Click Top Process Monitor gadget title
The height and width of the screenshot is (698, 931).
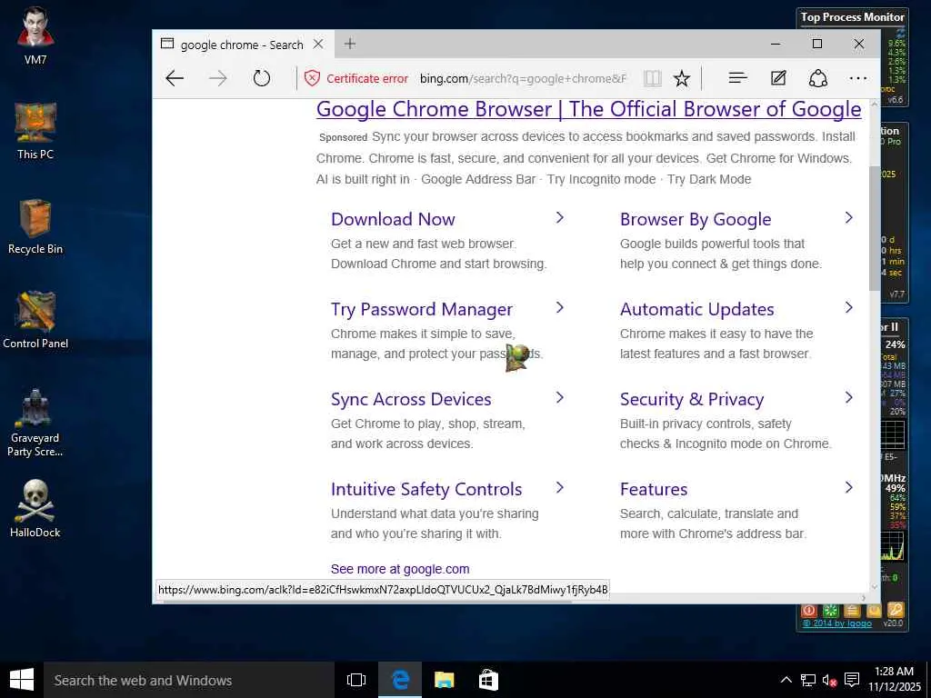coord(852,17)
